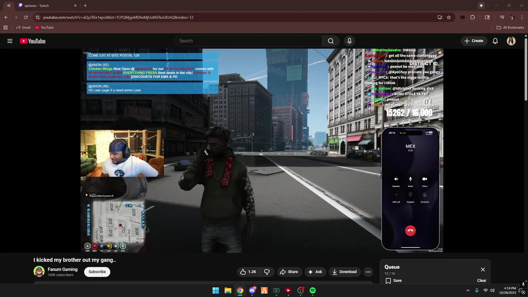The height and width of the screenshot is (297, 528).
Task: Open the YouTube account avatar menu
Action: (511, 41)
